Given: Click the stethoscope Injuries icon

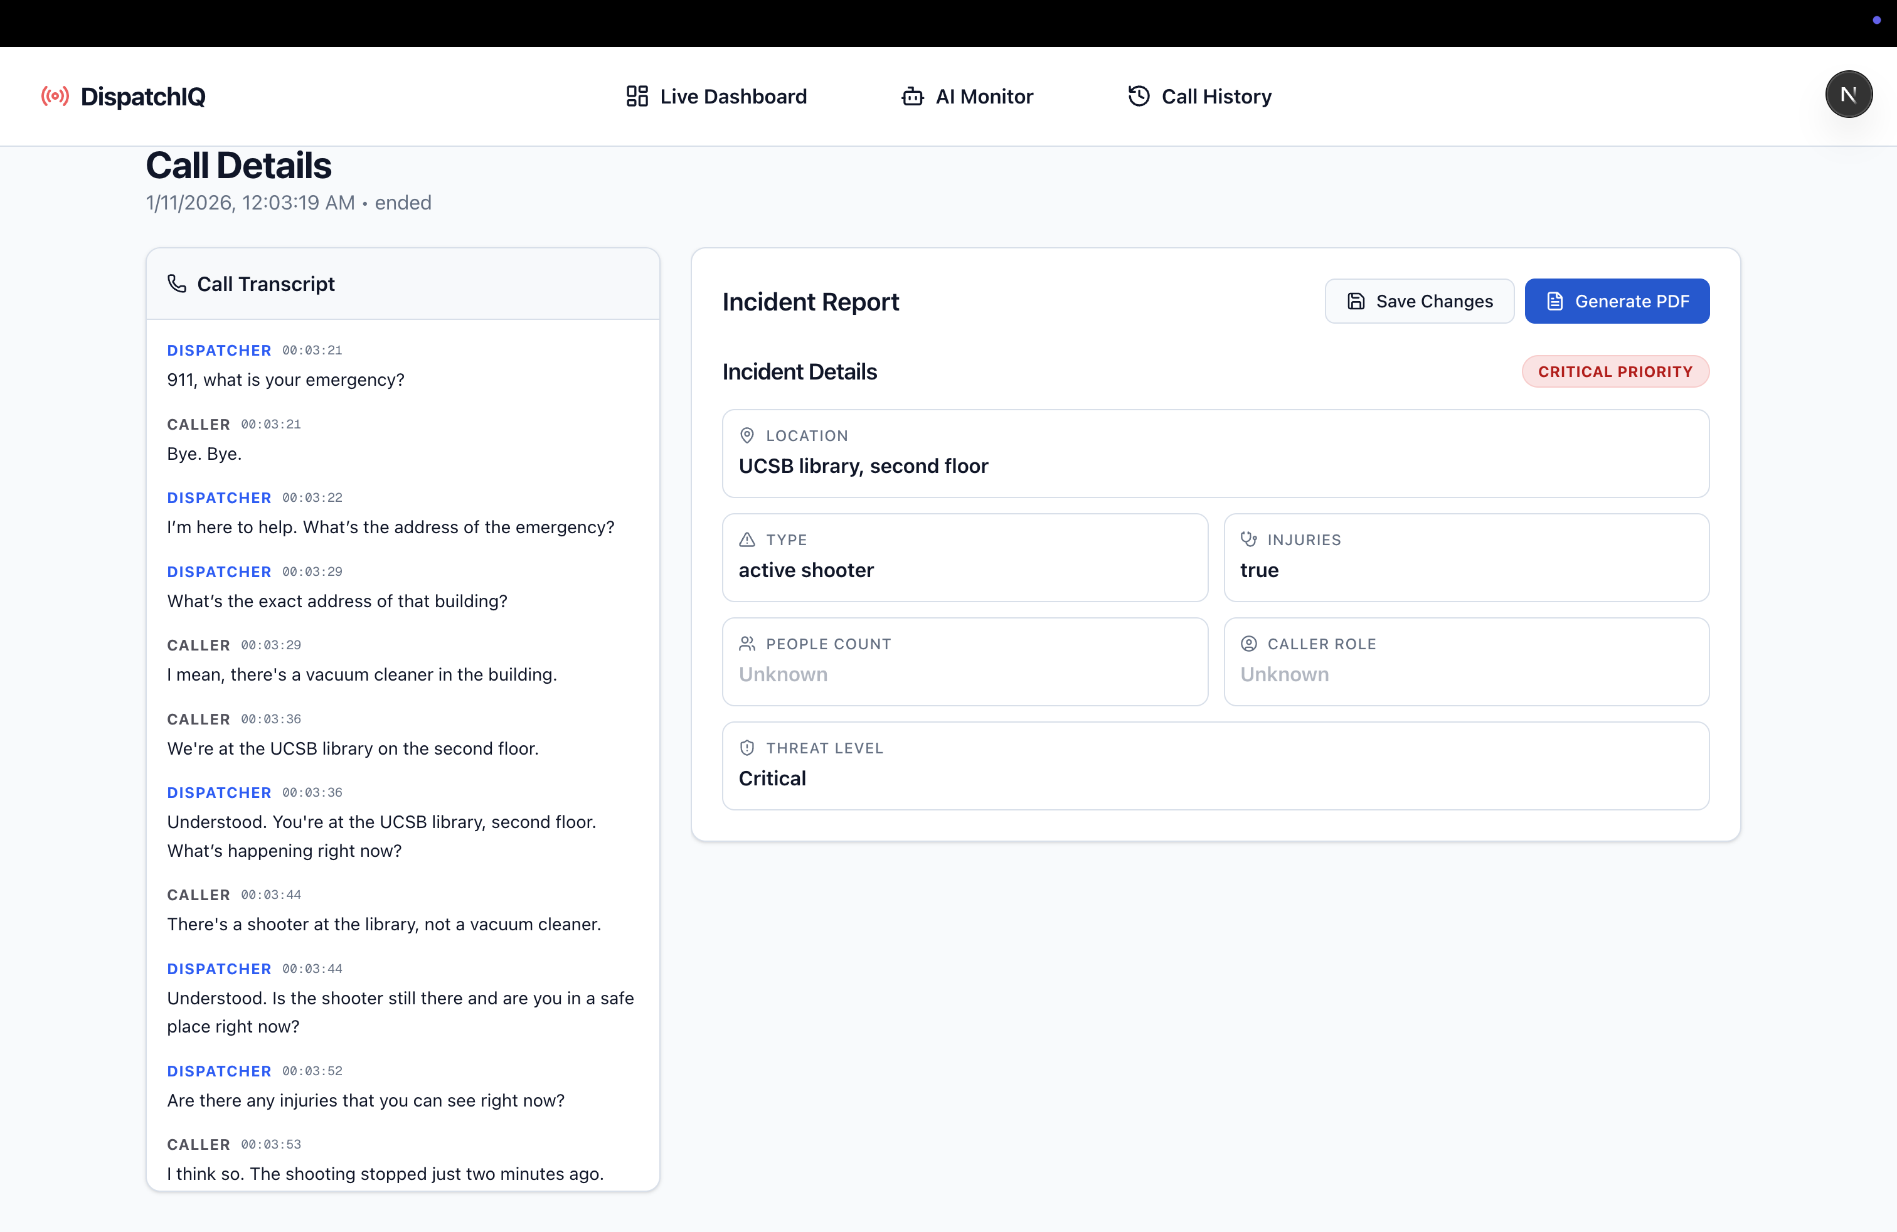Looking at the screenshot, I should point(1248,539).
